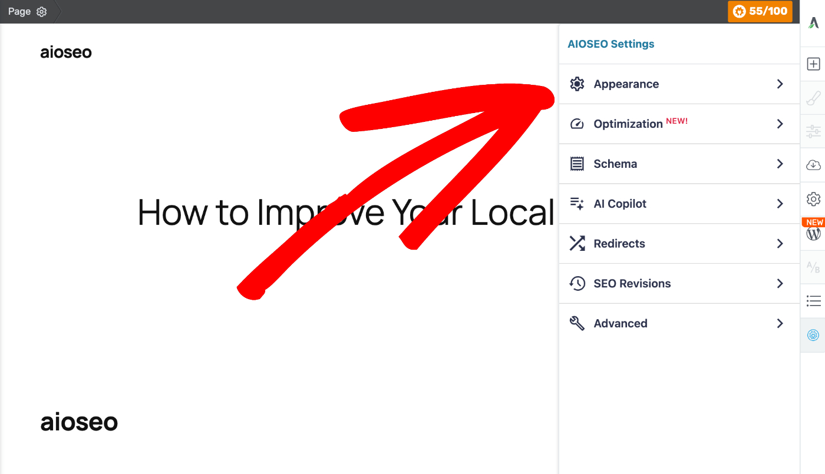The image size is (825, 474).
Task: Expand the Redirects row chevron
Action: tap(780, 244)
